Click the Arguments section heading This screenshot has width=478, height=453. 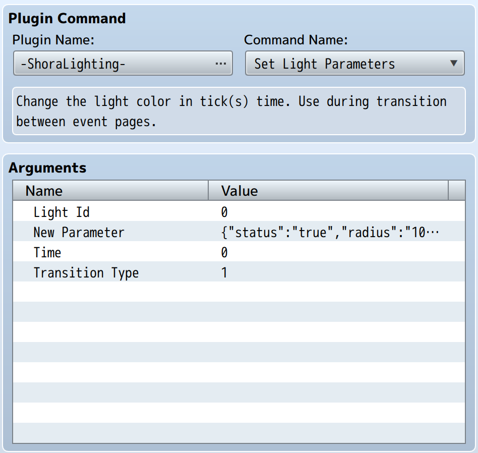click(x=47, y=168)
